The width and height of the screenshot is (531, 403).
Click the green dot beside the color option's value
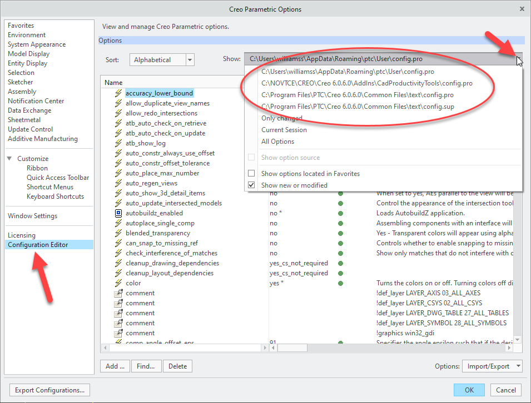click(339, 283)
